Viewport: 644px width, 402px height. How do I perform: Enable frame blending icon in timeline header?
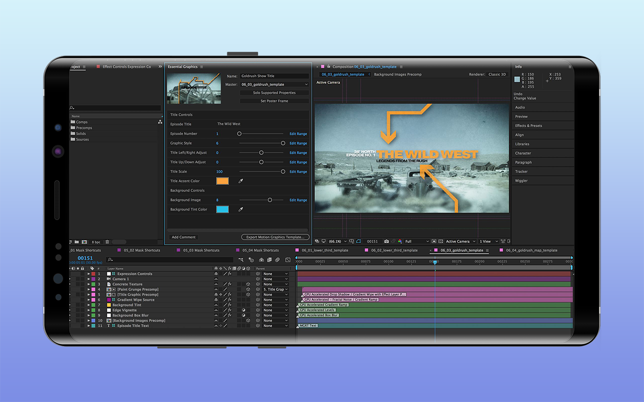[x=270, y=260]
